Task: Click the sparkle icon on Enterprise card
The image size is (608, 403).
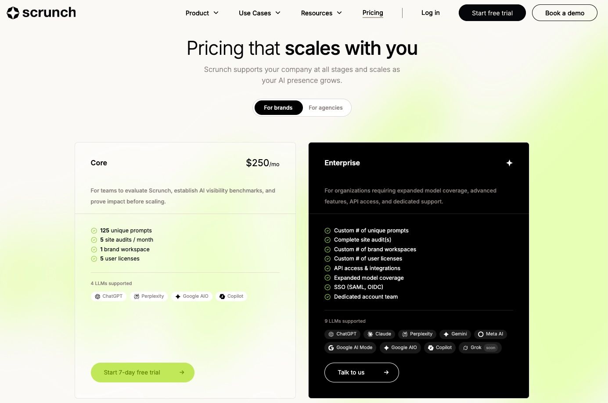Action: [509, 163]
